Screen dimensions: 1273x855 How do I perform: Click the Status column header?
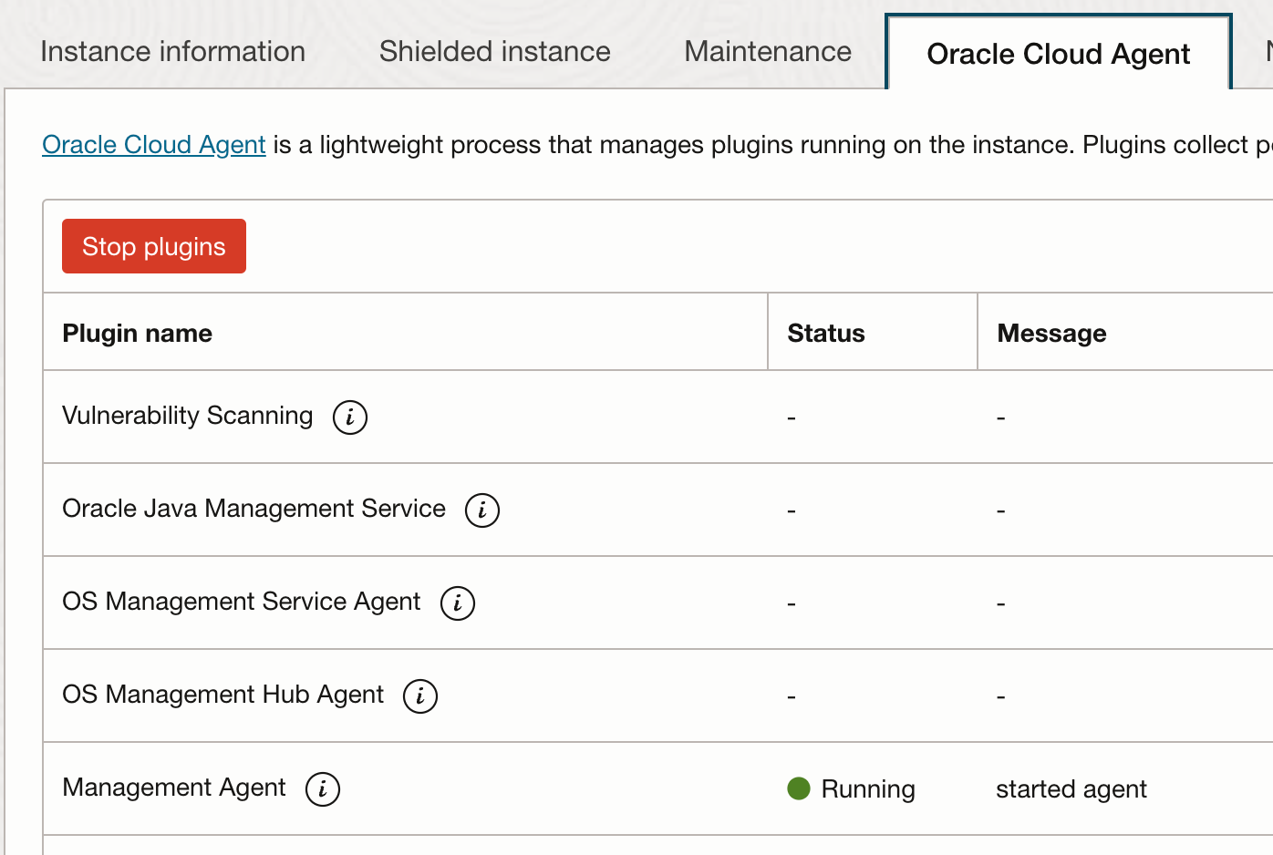(826, 334)
